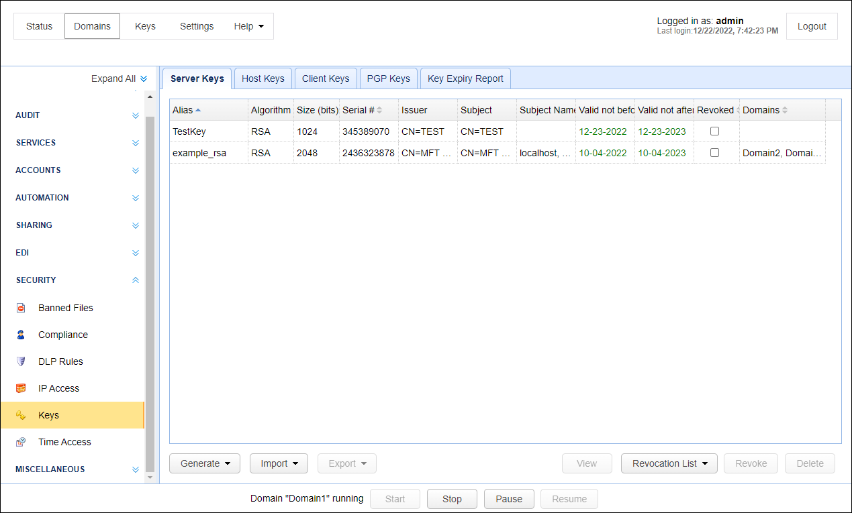Click the Valid not after column header
Viewport: 852px width, 513px height.
[x=664, y=110]
